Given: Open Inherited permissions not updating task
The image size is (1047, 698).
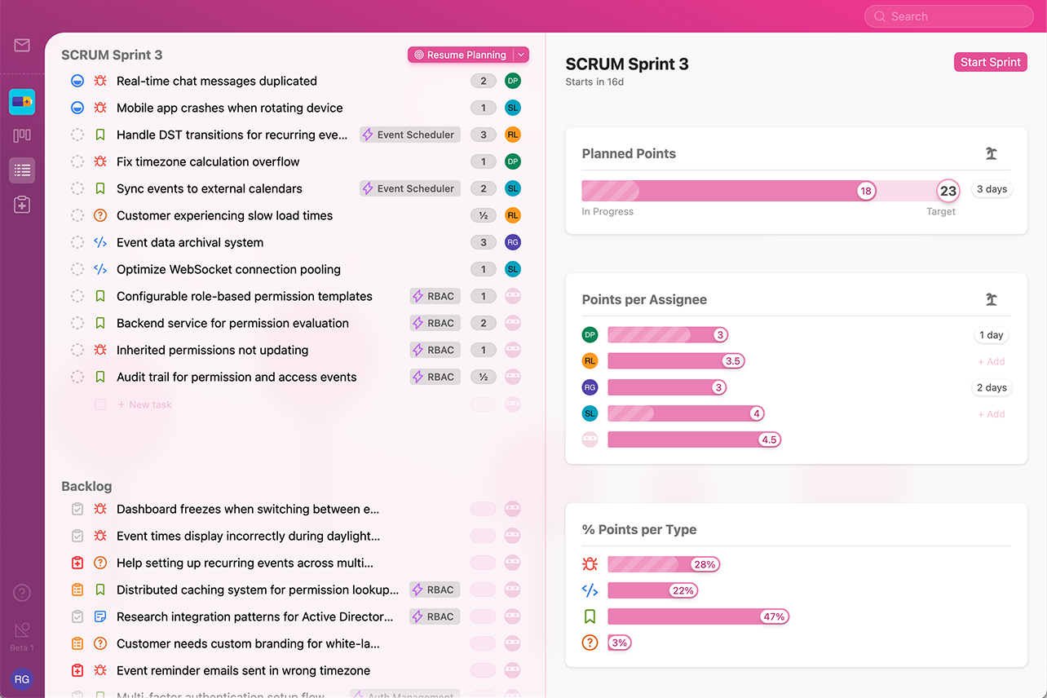Looking at the screenshot, I should 212,350.
